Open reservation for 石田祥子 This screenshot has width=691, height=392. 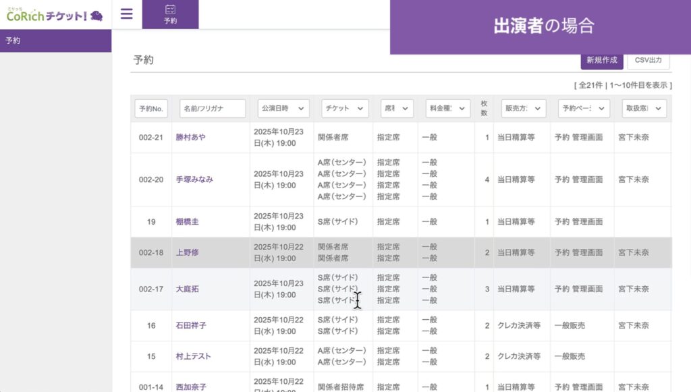point(191,326)
